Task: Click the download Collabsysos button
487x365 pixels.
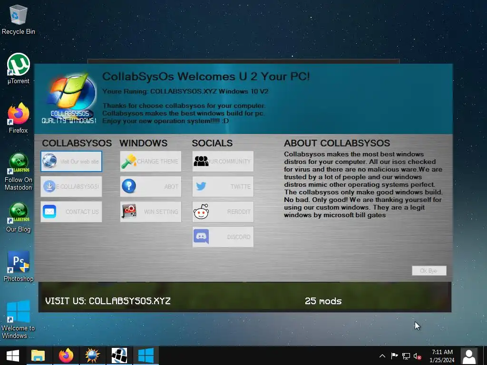Action: click(x=71, y=186)
